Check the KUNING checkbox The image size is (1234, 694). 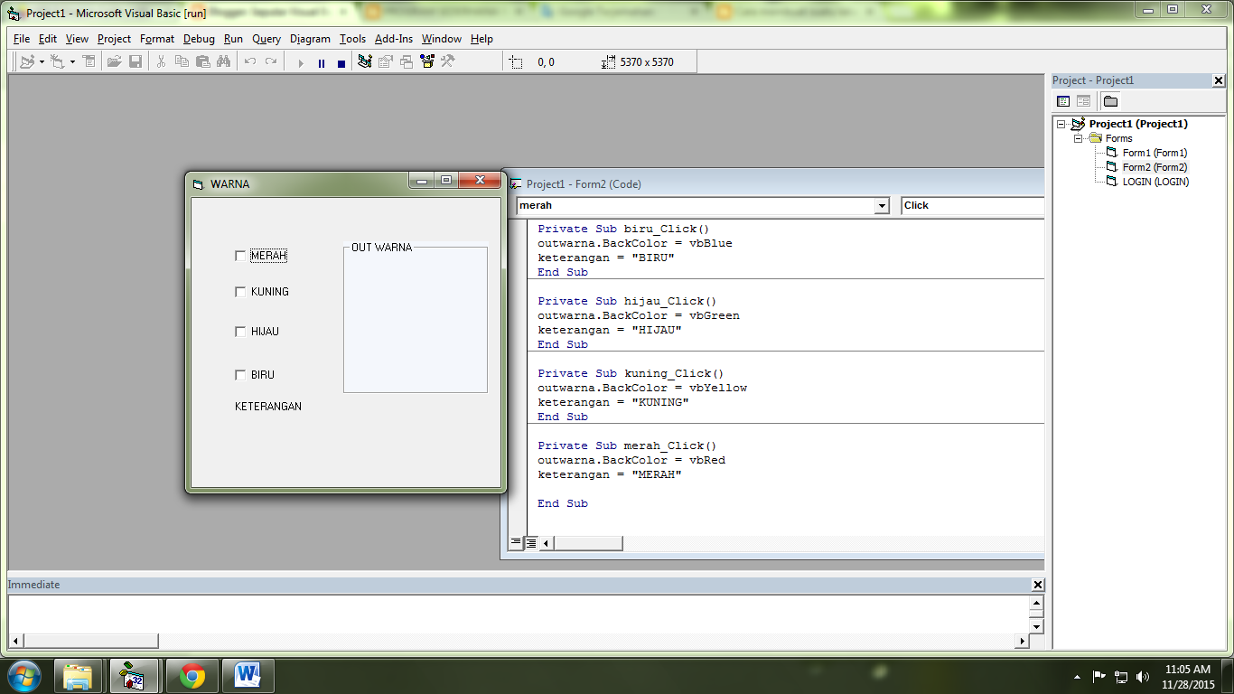click(x=240, y=292)
